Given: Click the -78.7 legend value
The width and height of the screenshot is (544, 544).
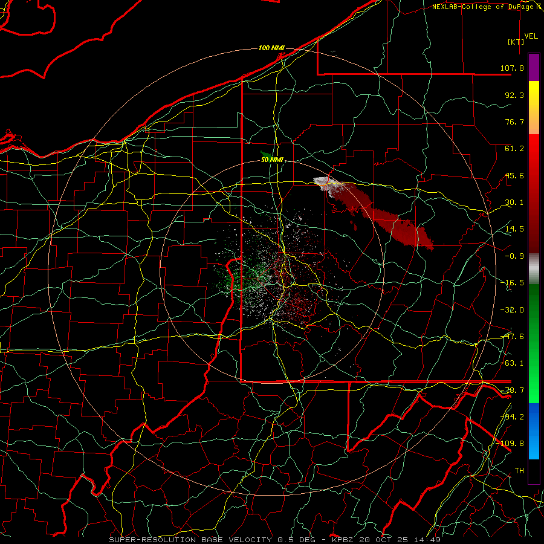Looking at the screenshot, I should [512, 390].
